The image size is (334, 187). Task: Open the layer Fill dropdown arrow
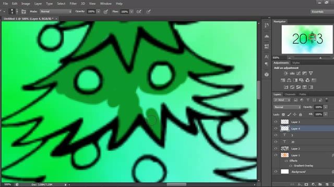click(x=326, y=114)
